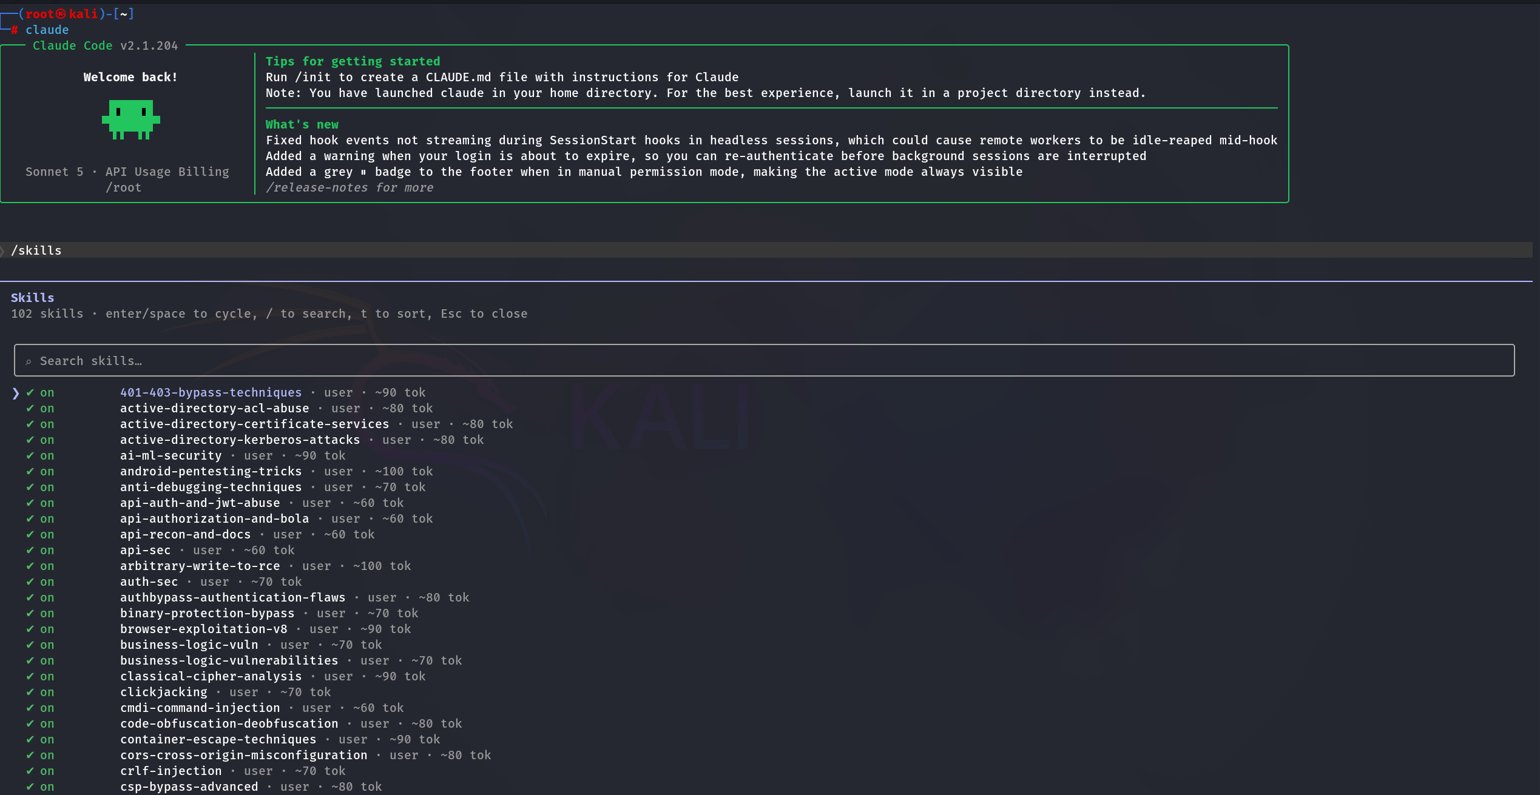The height and width of the screenshot is (795, 1540).
Task: Select the api-authorization-and-bola skill name
Action: click(214, 519)
